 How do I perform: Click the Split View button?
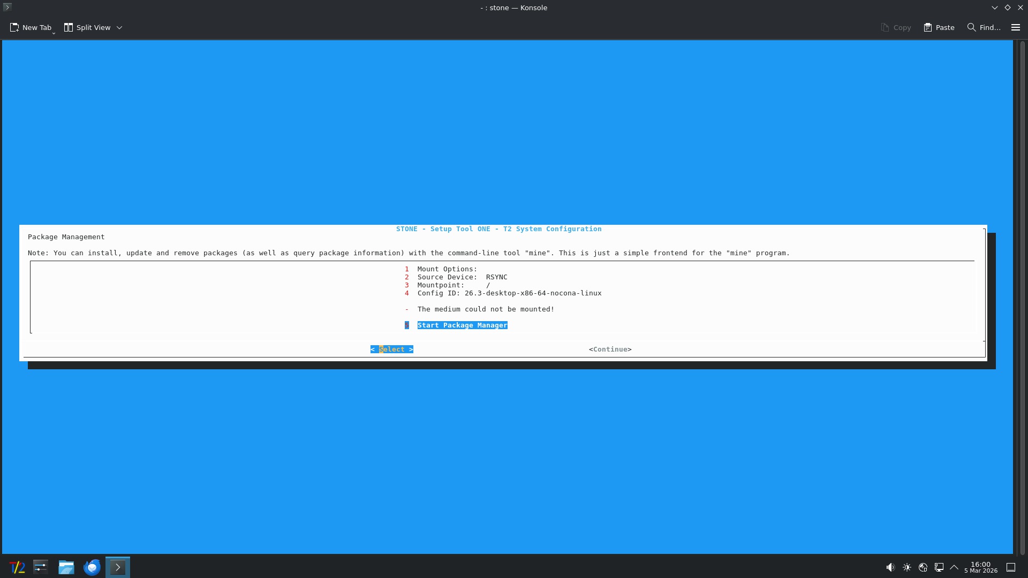click(87, 27)
